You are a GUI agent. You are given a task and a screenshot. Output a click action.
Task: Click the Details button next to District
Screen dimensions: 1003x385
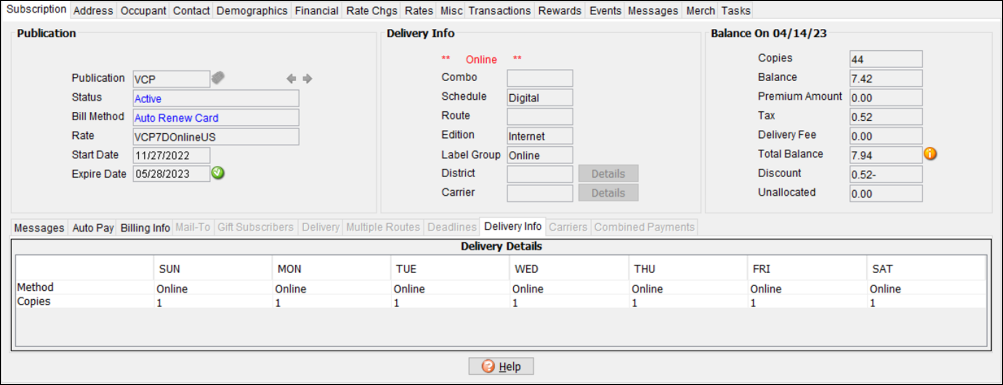click(608, 174)
